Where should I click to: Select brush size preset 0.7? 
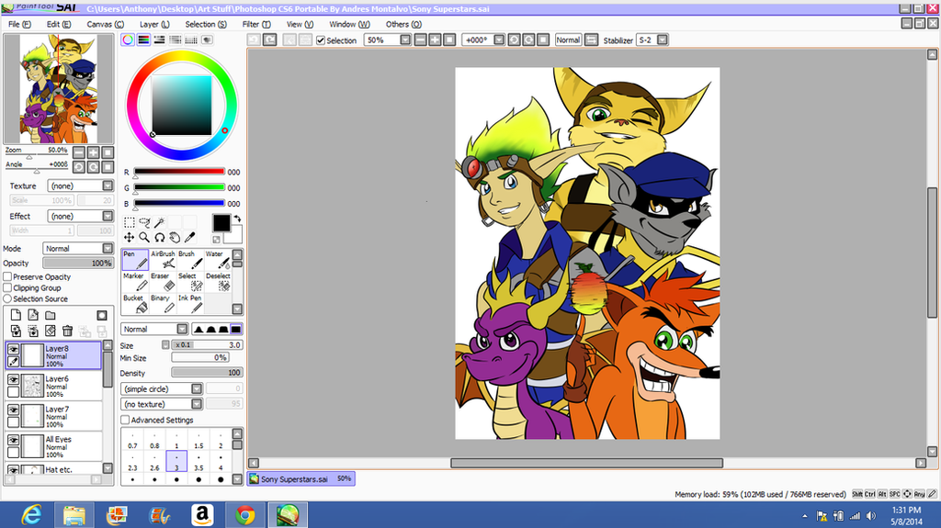[x=132, y=441]
